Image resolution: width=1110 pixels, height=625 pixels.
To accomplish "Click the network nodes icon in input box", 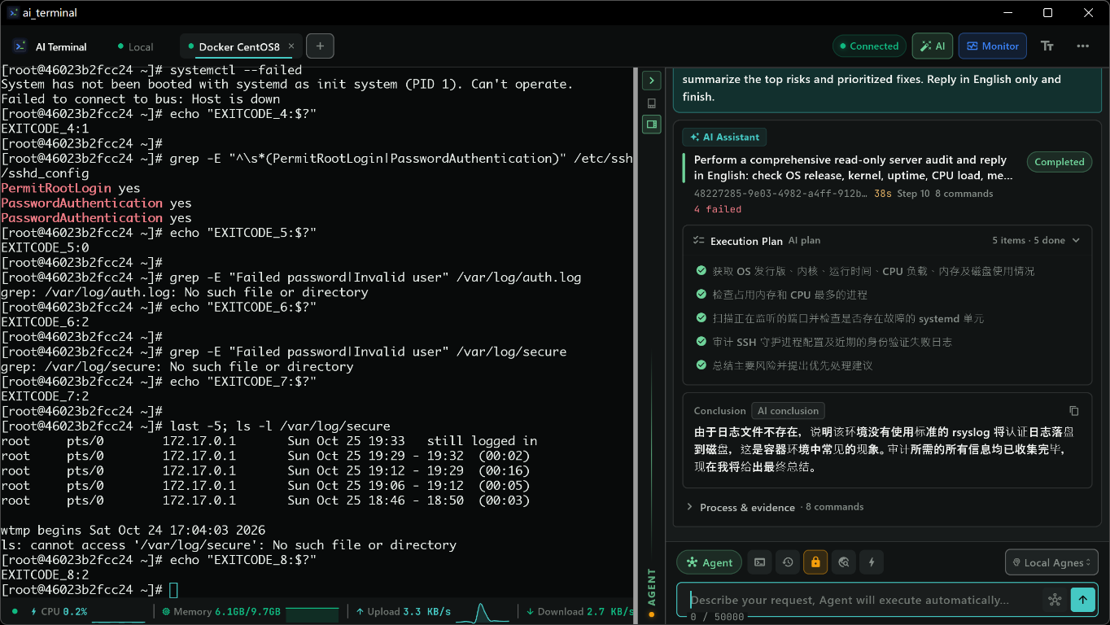I will click(x=1055, y=600).
